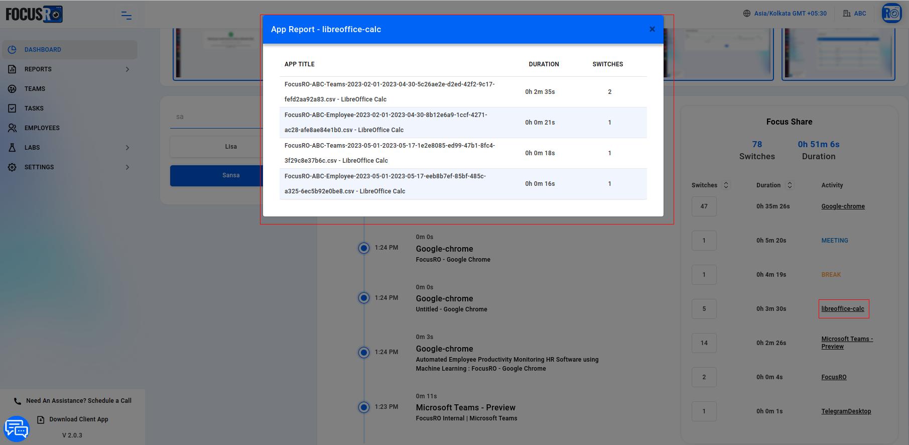Open the FocusRO activity link
909x445 pixels.
(834, 377)
